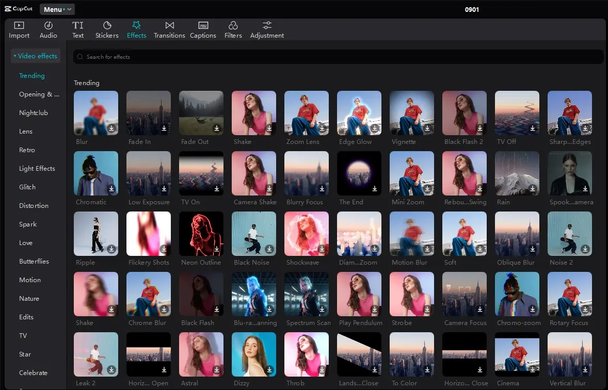Click the Search for effects field
Screen dimensions: 608x390
click(x=338, y=57)
